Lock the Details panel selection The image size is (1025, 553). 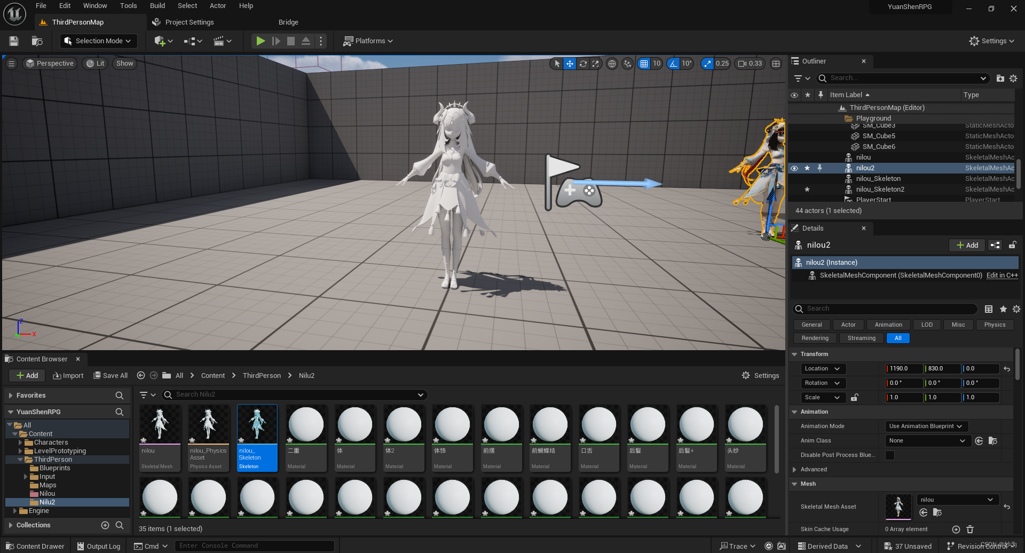1012,246
